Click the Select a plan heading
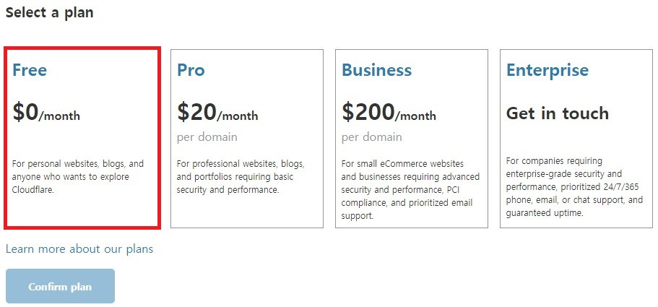The height and width of the screenshot is (307, 658). click(x=49, y=13)
